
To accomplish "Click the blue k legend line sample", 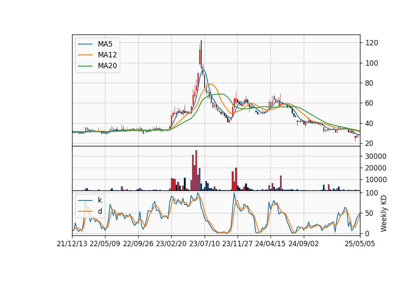I will 85,200.
